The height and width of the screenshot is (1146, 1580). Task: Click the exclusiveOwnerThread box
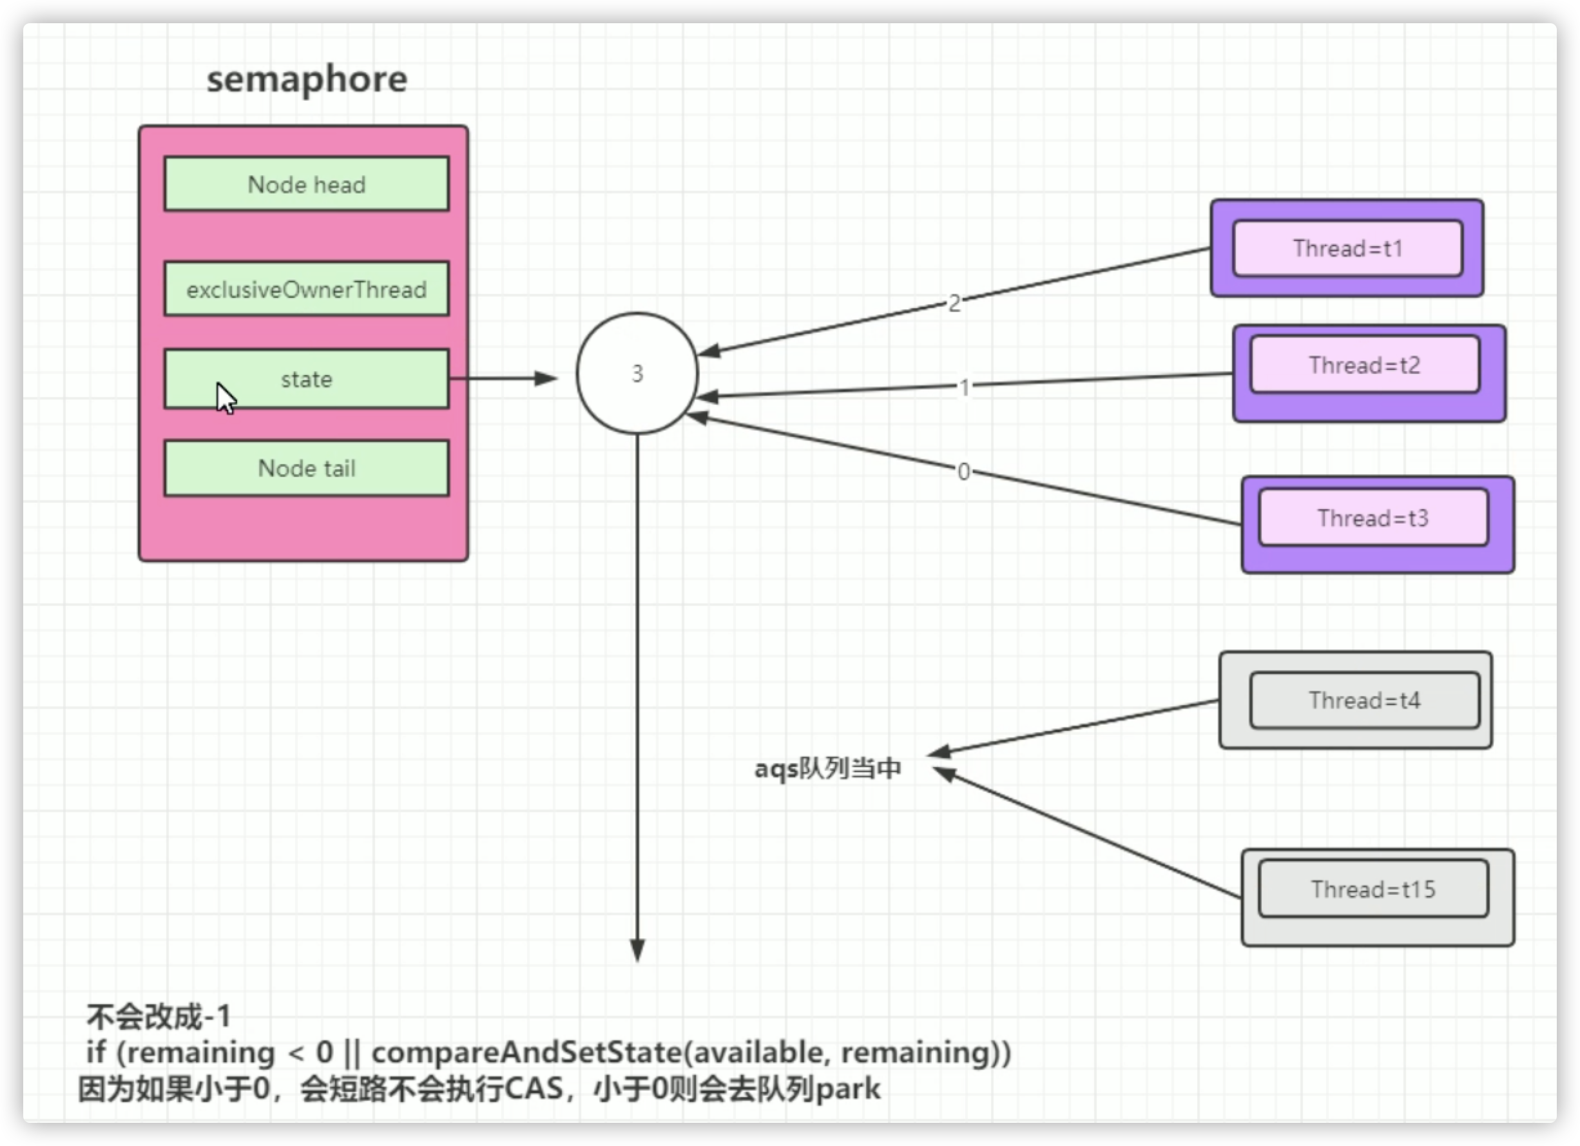tap(307, 289)
